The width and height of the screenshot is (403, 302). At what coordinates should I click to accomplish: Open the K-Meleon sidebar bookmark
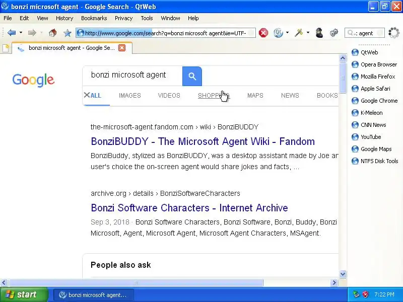pos(367,113)
